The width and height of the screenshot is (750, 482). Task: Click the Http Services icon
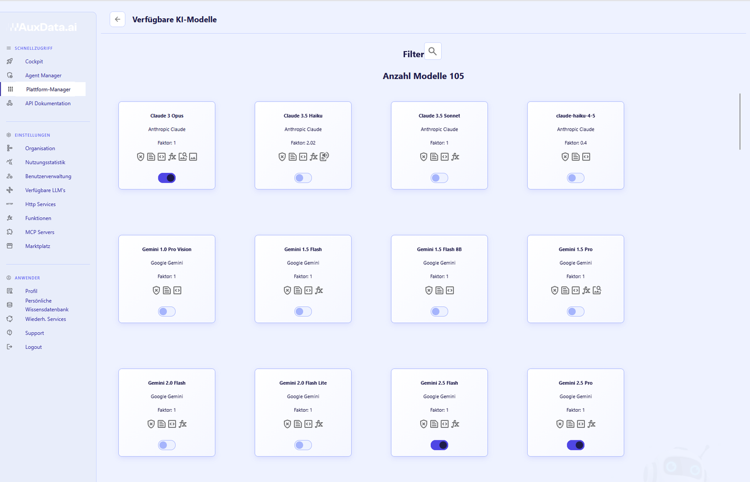pos(9,204)
